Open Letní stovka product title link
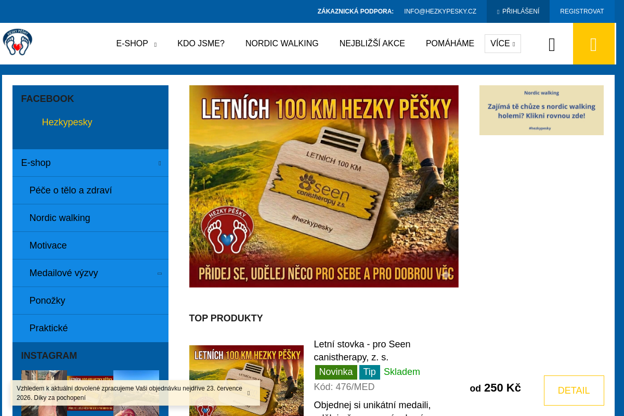The width and height of the screenshot is (624, 416). (x=362, y=351)
